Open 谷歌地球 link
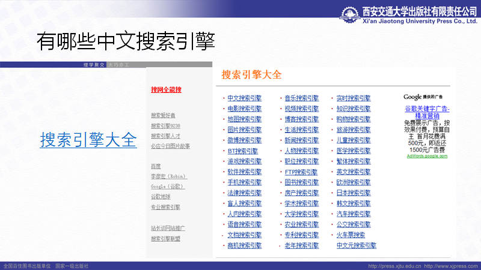The height and width of the screenshot is (270, 481). coord(161,197)
